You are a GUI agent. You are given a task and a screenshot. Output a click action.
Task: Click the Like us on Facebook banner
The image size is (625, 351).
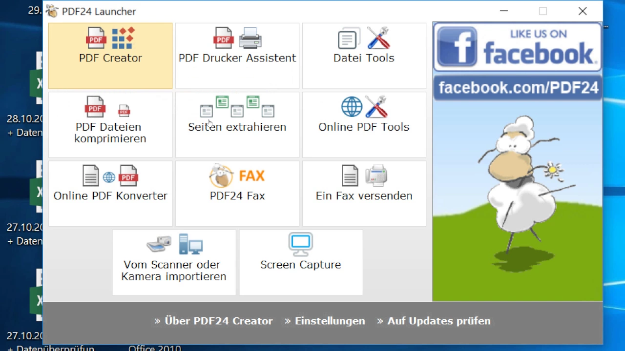[x=518, y=47]
